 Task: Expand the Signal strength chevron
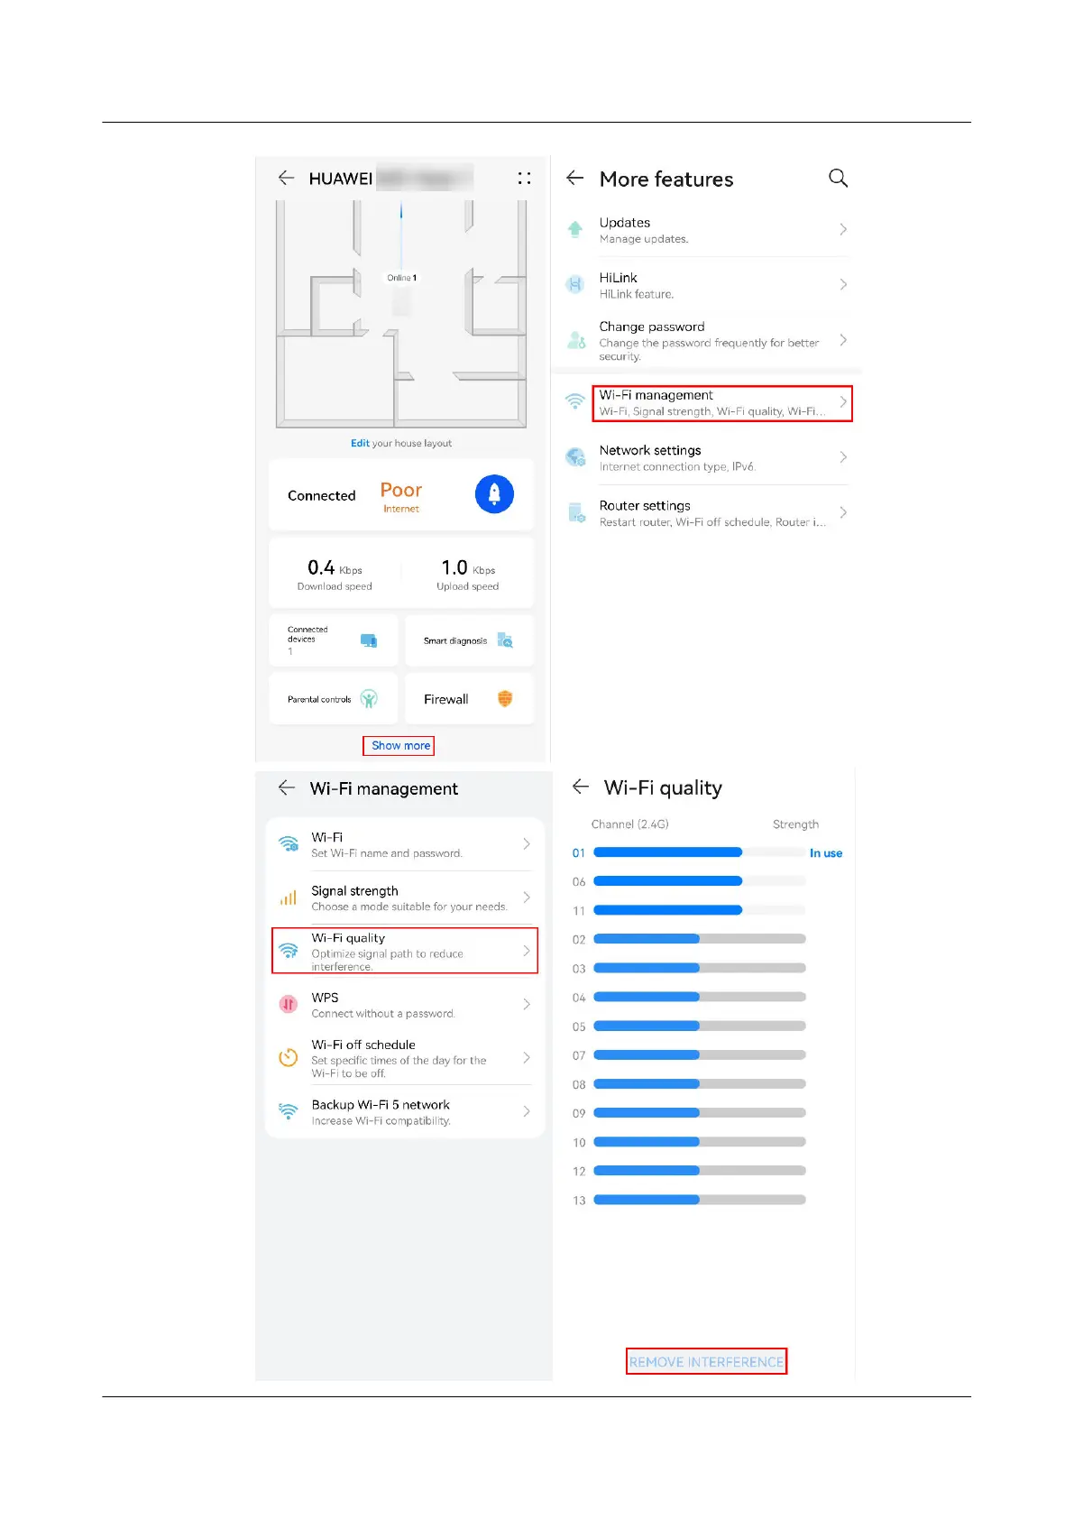pos(527,898)
